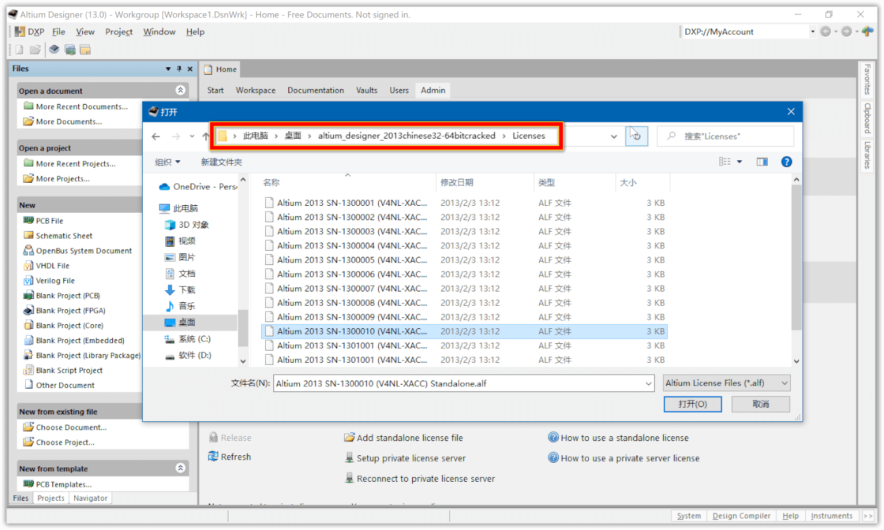Pin the Files panel
The image size is (884, 530).
179,69
